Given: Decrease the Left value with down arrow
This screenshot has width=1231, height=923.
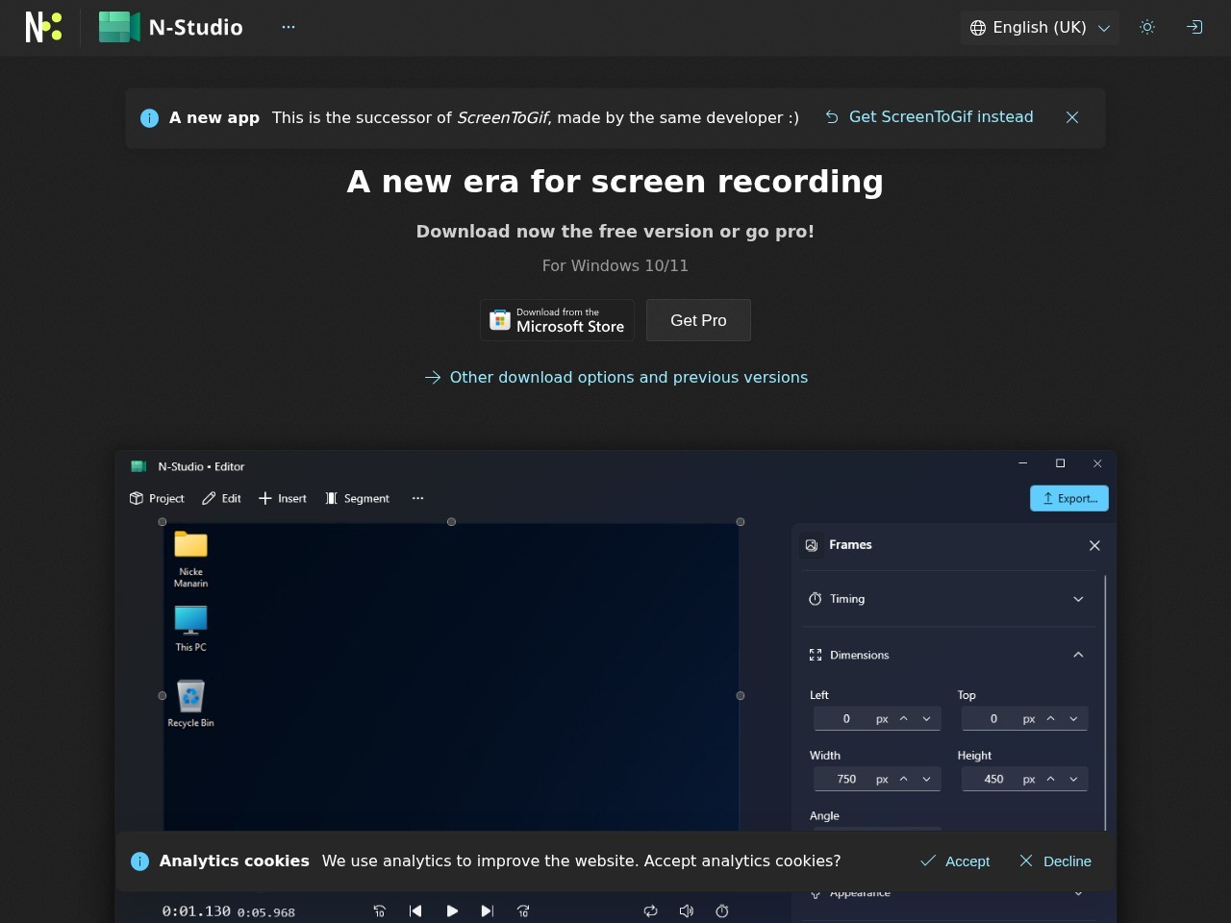Looking at the screenshot, I should [927, 719].
